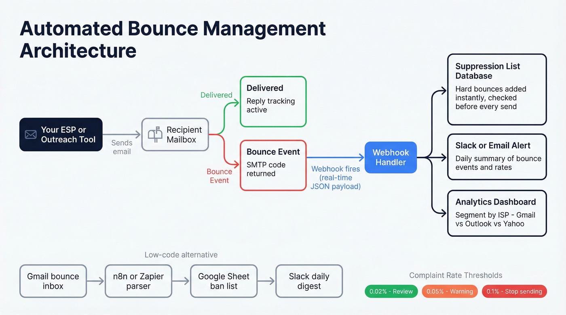Expand the Delivered box details
The height and width of the screenshot is (315, 566).
(273, 101)
